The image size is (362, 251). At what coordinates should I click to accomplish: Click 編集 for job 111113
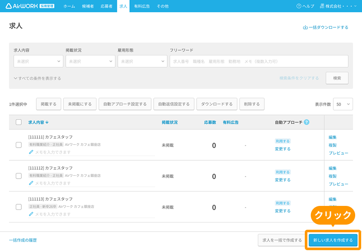[x=333, y=200]
